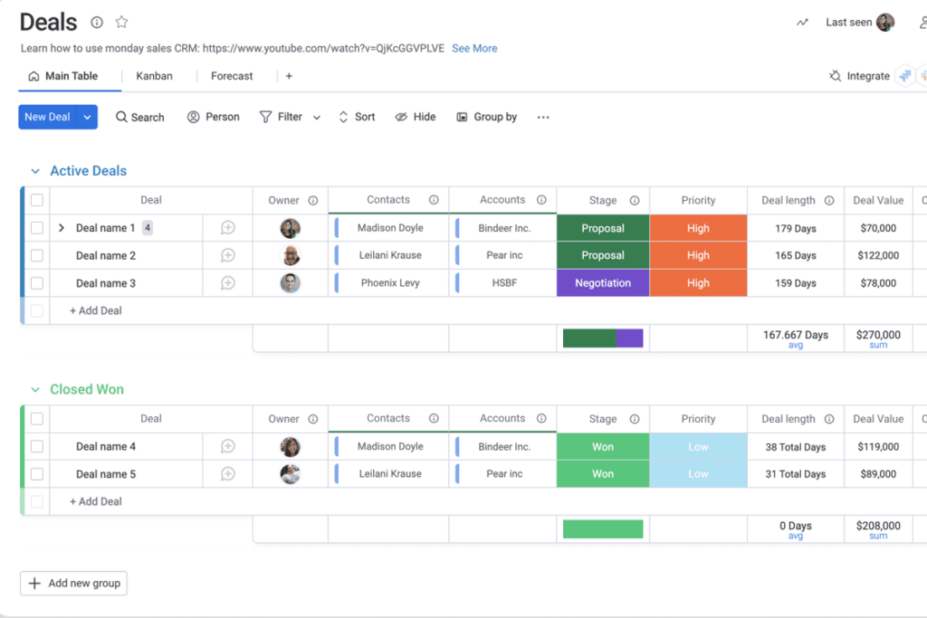Click Active Deals stage summary bar
Image resolution: width=927 pixels, height=618 pixels.
(x=603, y=338)
